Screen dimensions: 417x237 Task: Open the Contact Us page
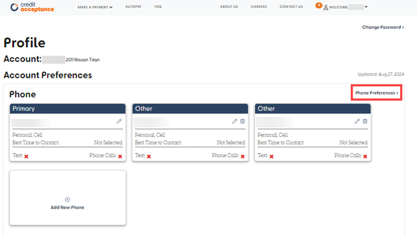tap(291, 7)
